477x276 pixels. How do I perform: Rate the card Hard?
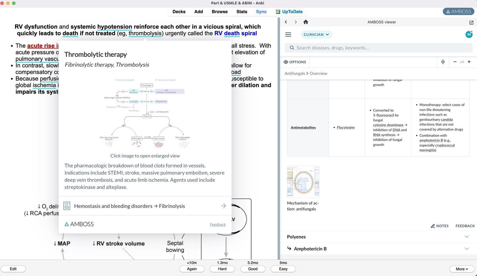point(222,269)
